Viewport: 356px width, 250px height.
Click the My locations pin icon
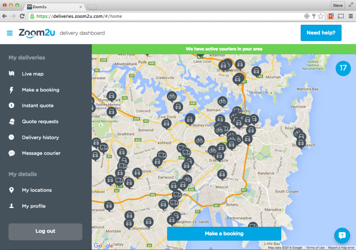tap(11, 190)
